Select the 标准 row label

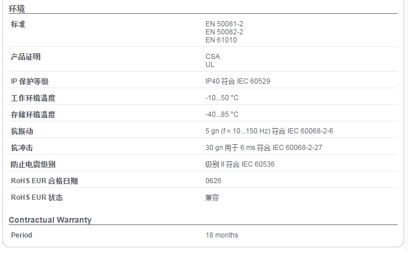(18, 24)
